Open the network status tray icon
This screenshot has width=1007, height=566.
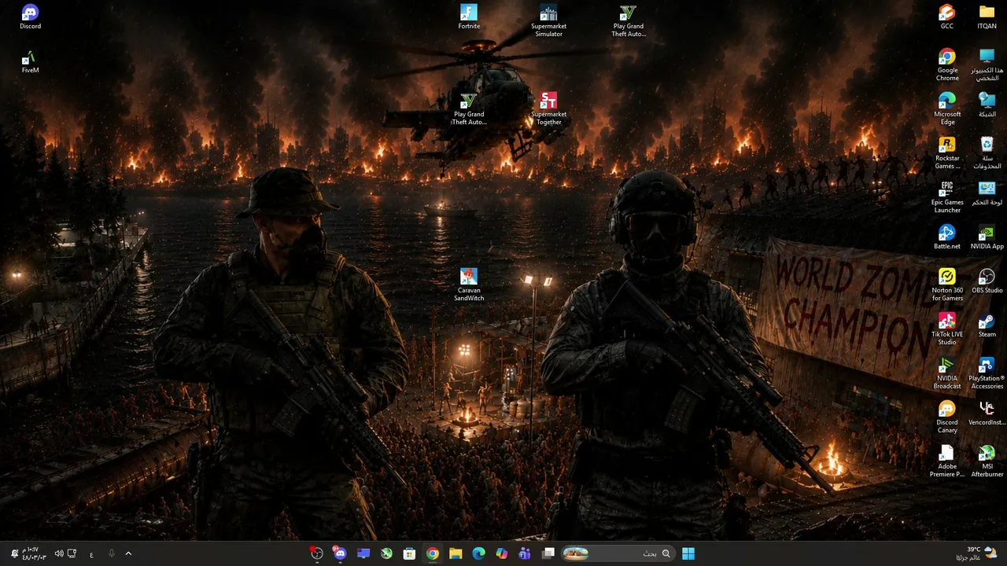coord(72,553)
